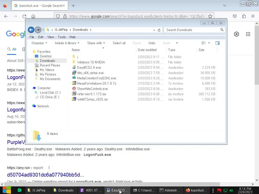List all Firefox tabs dropdown
Image resolution: width=259 pixels, height=194 pixels.
[224, 6]
